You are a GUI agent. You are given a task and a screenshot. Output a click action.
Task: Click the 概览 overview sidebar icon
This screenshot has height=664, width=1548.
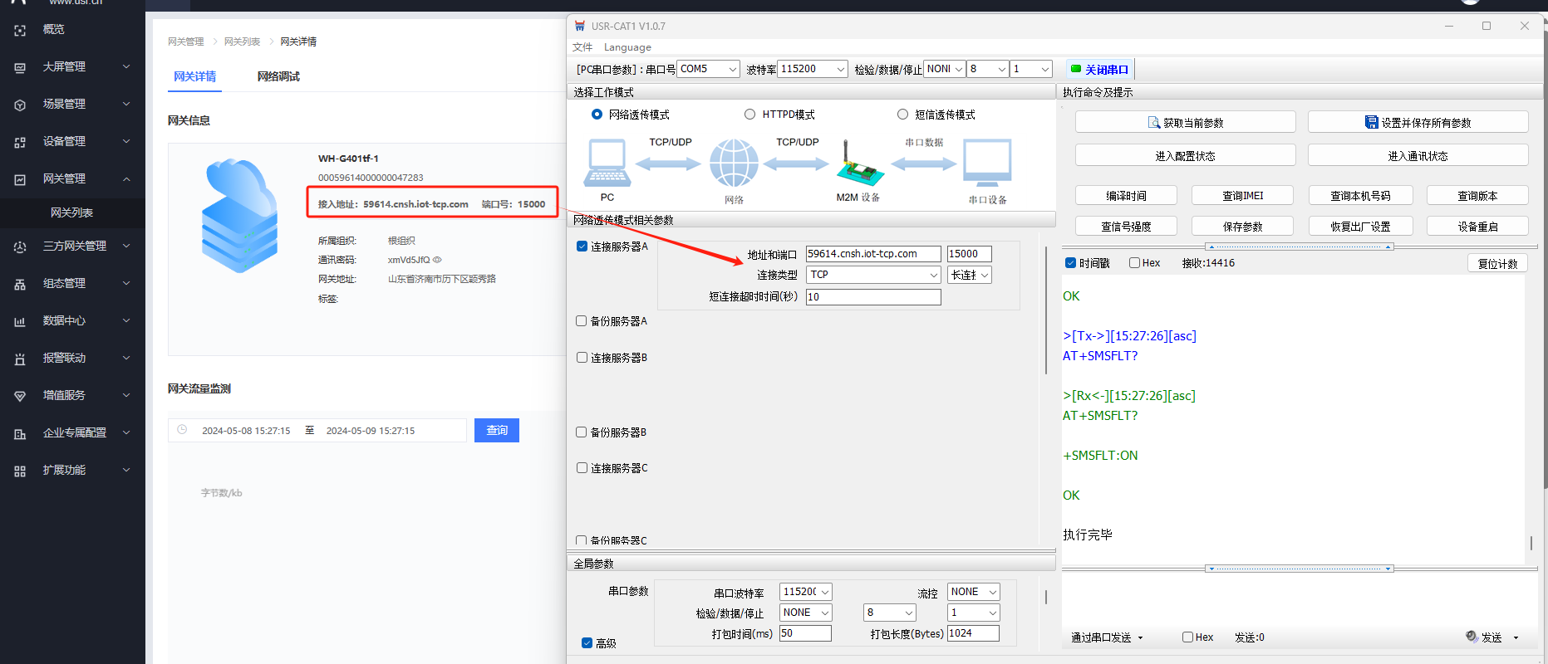click(x=20, y=30)
